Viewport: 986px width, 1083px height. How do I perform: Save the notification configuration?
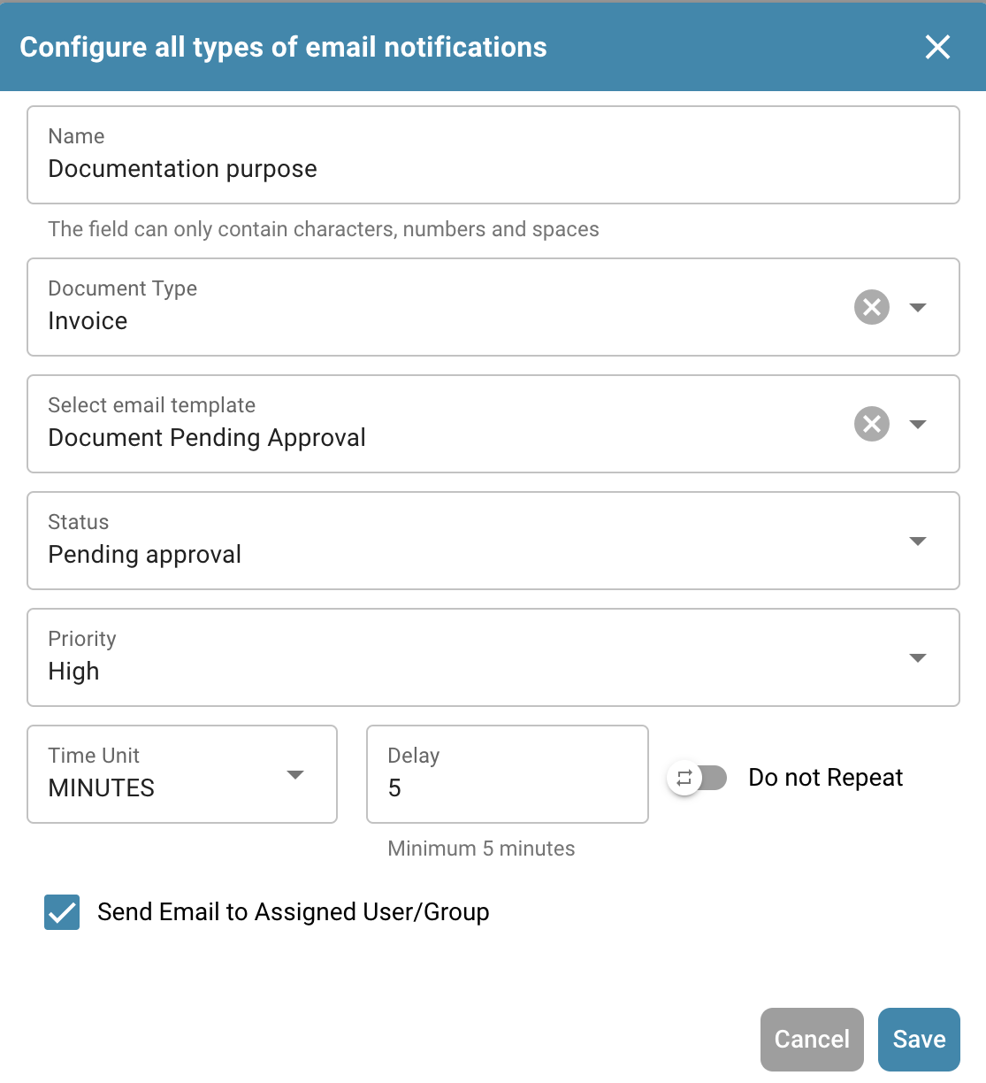(x=919, y=1040)
